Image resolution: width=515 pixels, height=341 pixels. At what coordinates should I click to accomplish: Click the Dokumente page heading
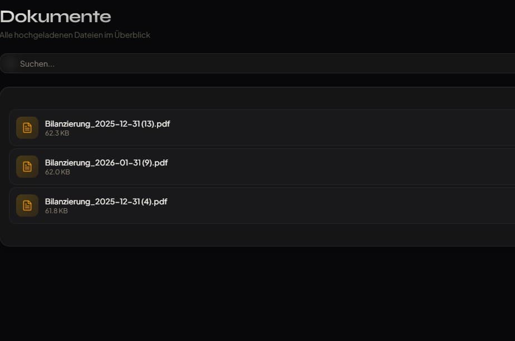tap(56, 17)
